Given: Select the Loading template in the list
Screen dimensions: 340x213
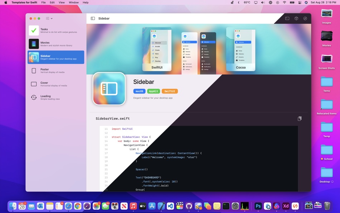Looking at the screenshot, I should coord(56,98).
